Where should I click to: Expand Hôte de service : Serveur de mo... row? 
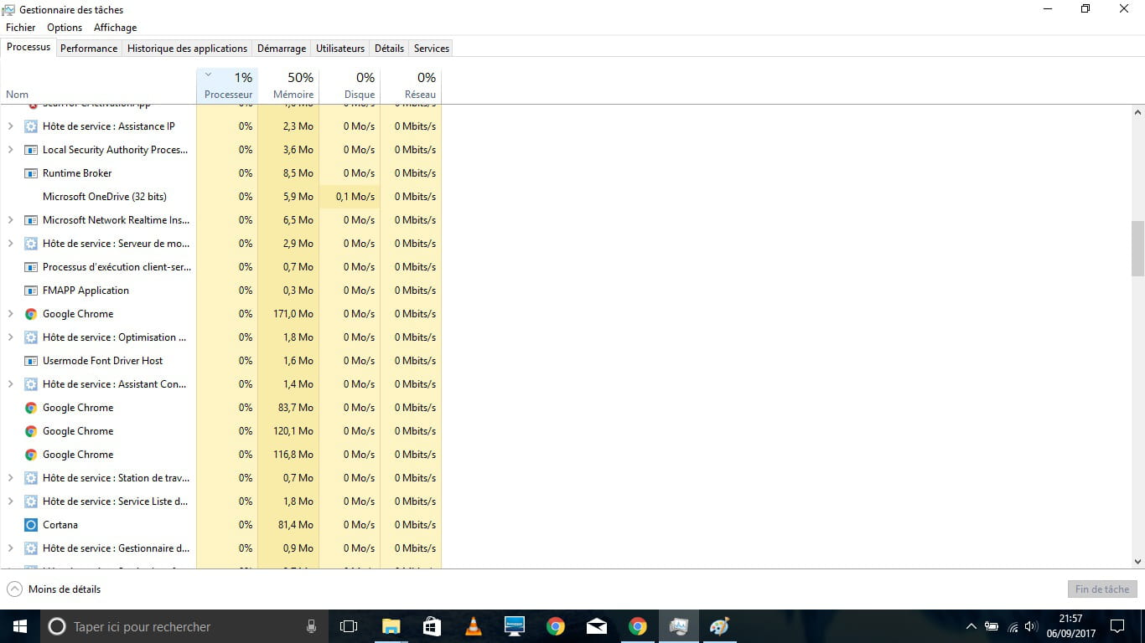coord(10,244)
